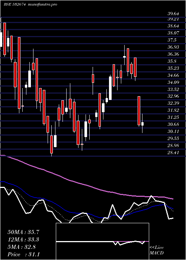Click the 31.82 price axis label
The width and height of the screenshot is (186, 260).
(x=173, y=110)
